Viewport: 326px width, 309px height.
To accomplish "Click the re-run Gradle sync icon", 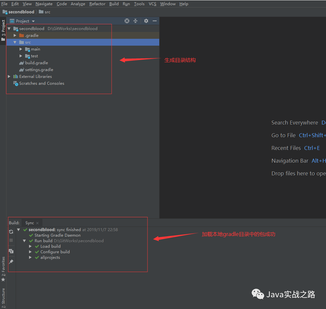I will click(x=11, y=232).
